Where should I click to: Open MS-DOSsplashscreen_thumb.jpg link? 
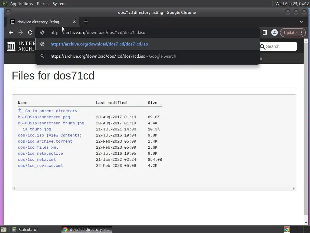pos(51,123)
